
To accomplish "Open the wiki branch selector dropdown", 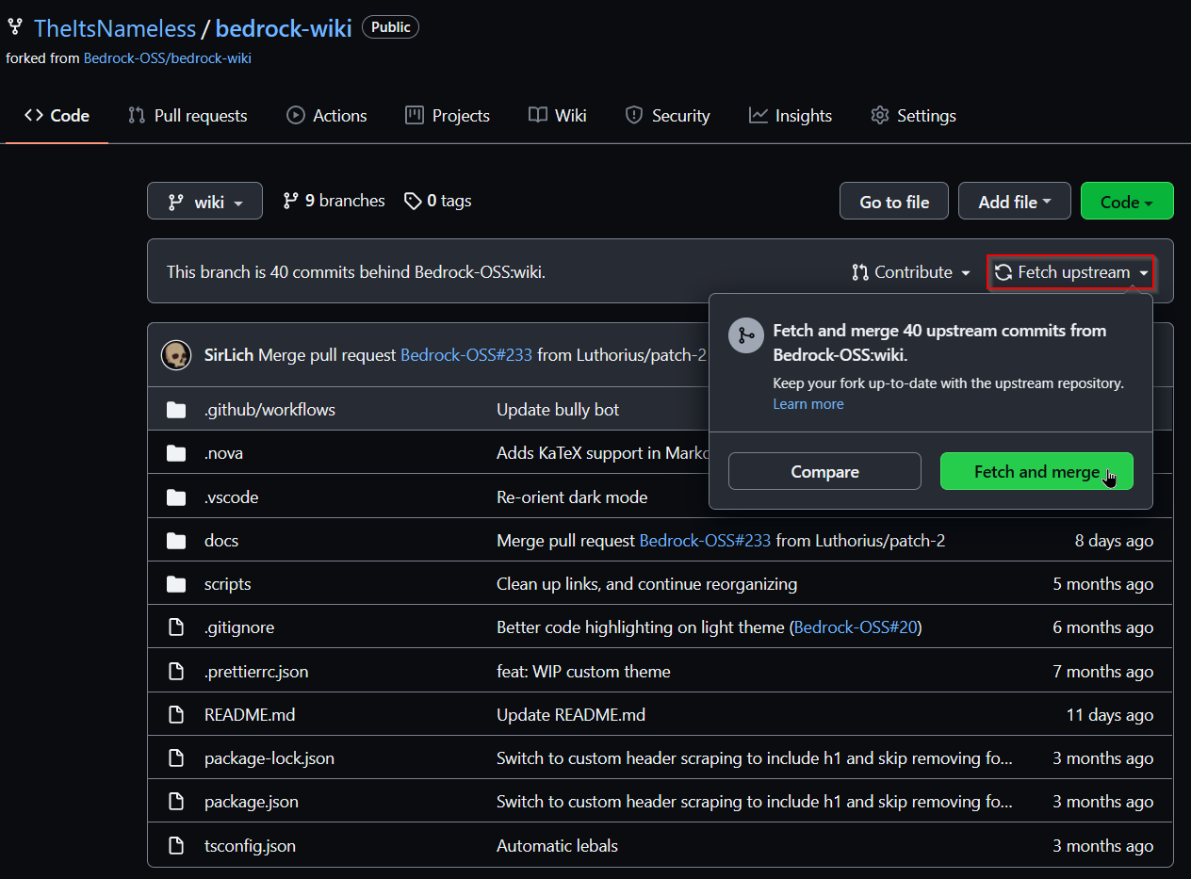I will pyautogui.click(x=204, y=202).
